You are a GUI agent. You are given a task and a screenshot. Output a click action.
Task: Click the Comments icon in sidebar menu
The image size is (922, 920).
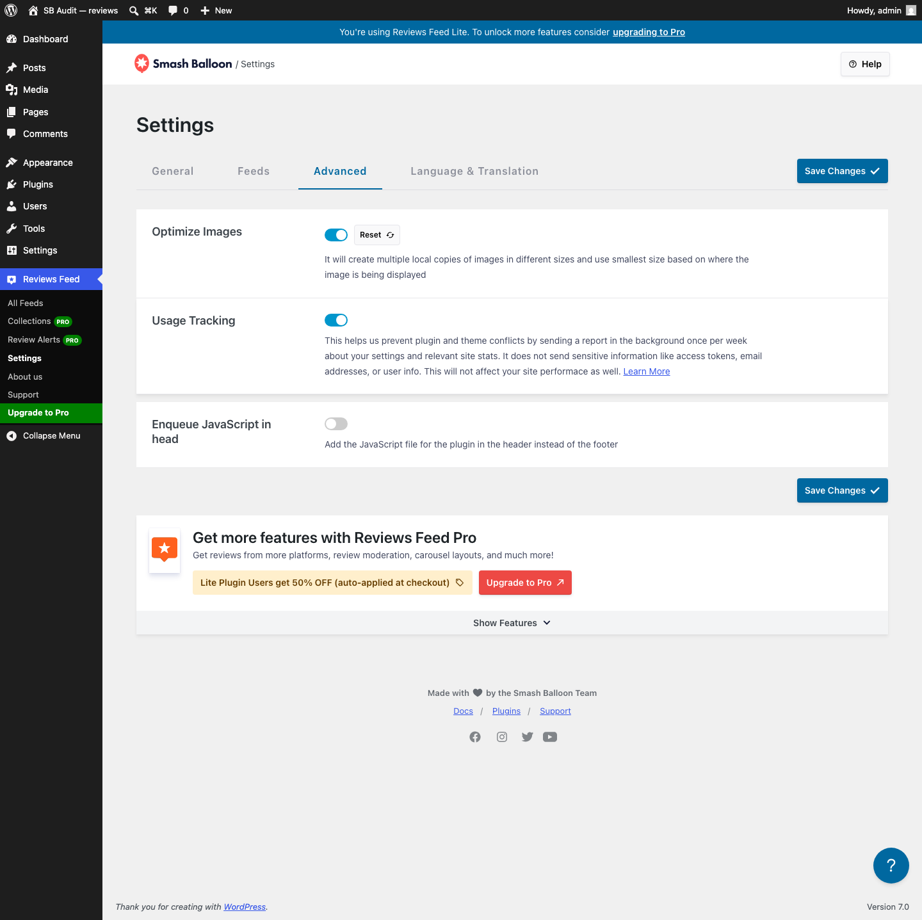[12, 134]
